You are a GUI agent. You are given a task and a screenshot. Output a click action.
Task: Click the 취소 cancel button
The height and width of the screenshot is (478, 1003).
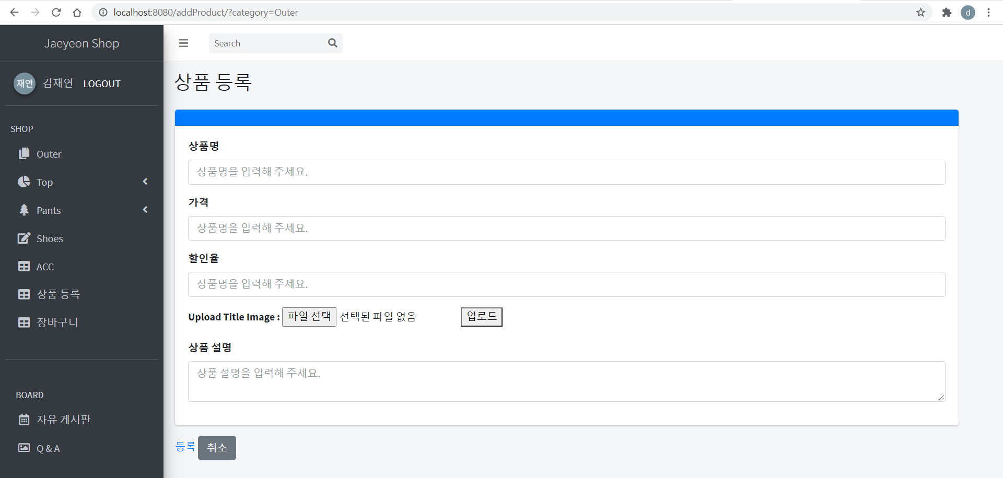(217, 447)
